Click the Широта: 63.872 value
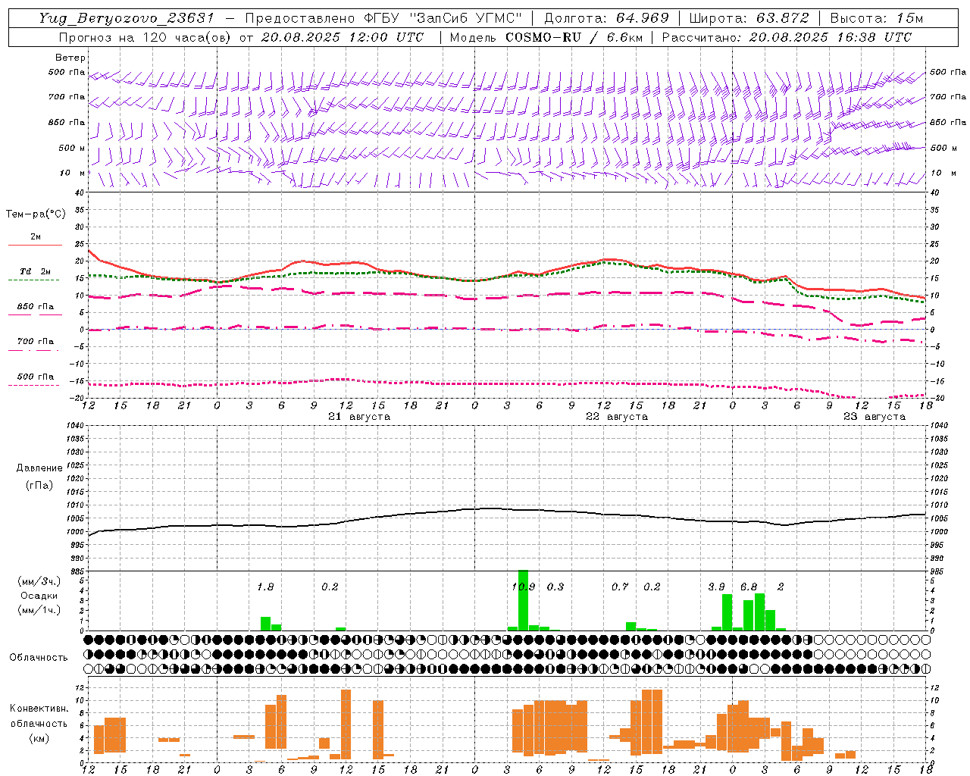Screen dimensions: 970x776 click(x=749, y=18)
